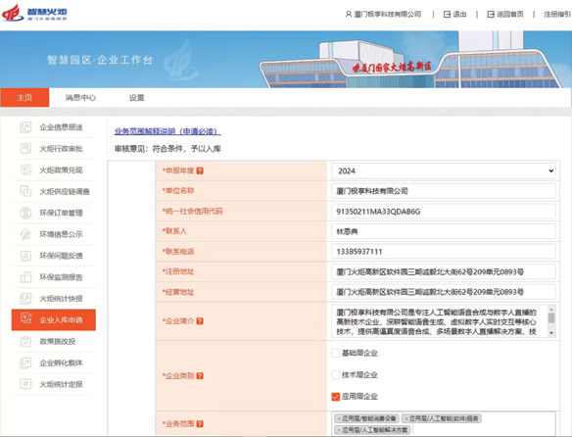572x437 pixels.
Task: Remove the 应用层/智能消费设备 tag
Action: click(x=339, y=418)
